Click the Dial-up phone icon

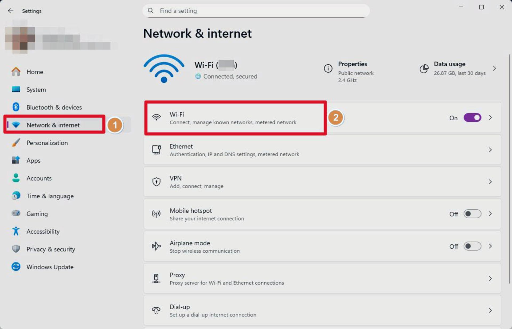tap(156, 310)
